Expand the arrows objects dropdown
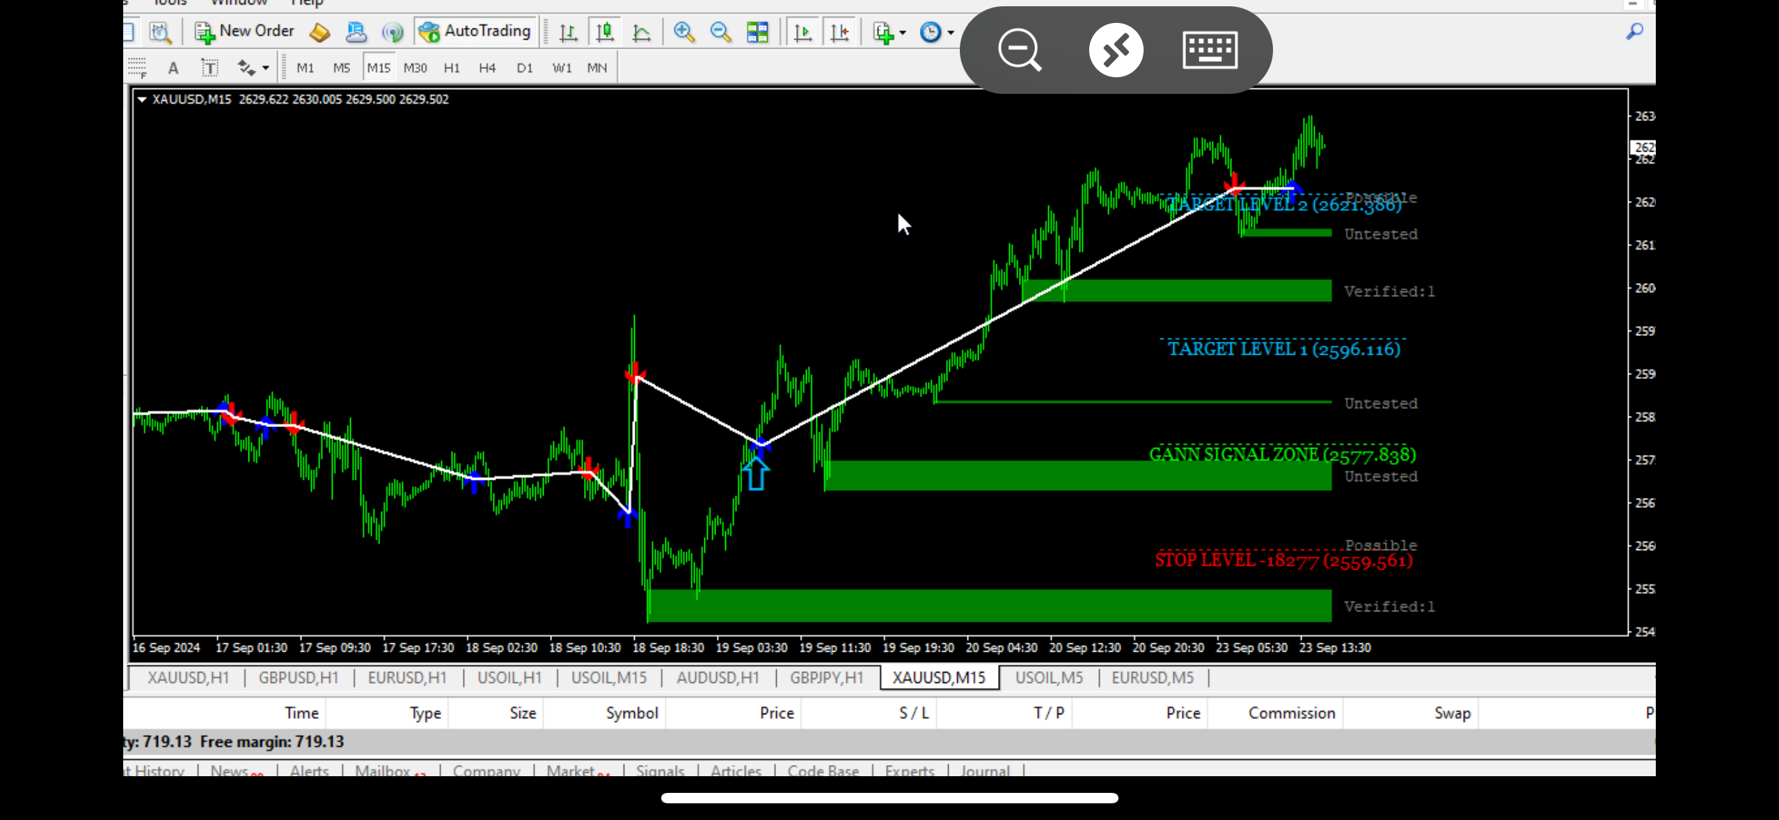The width and height of the screenshot is (1779, 820). [x=266, y=68]
